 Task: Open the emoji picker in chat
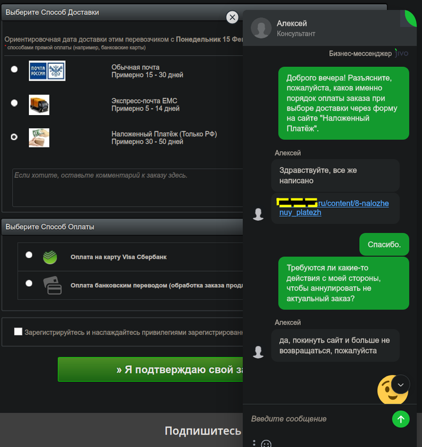[266, 443]
